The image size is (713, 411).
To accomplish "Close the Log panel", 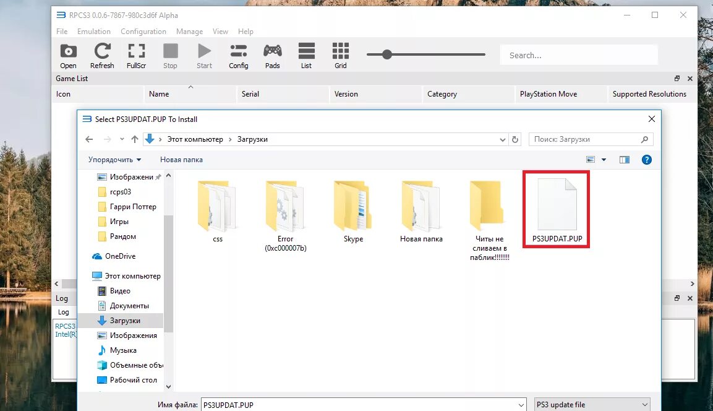I will [690, 298].
